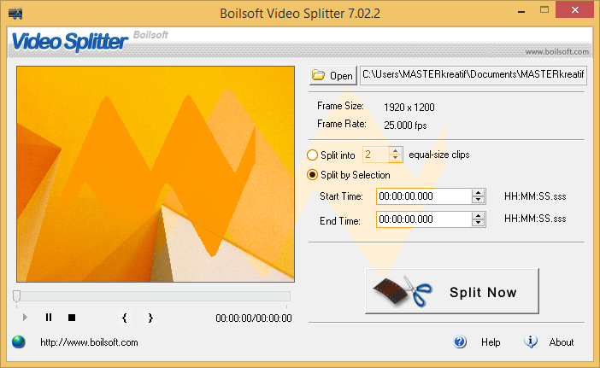Click the Start Time input field
The width and height of the screenshot is (600, 368).
pyautogui.click(x=423, y=196)
